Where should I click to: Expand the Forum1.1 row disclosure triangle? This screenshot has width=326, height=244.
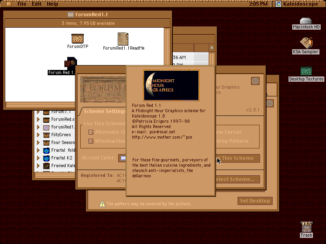pos(38,112)
